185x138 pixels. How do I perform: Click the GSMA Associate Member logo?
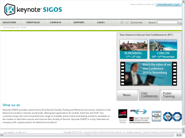point(123,116)
